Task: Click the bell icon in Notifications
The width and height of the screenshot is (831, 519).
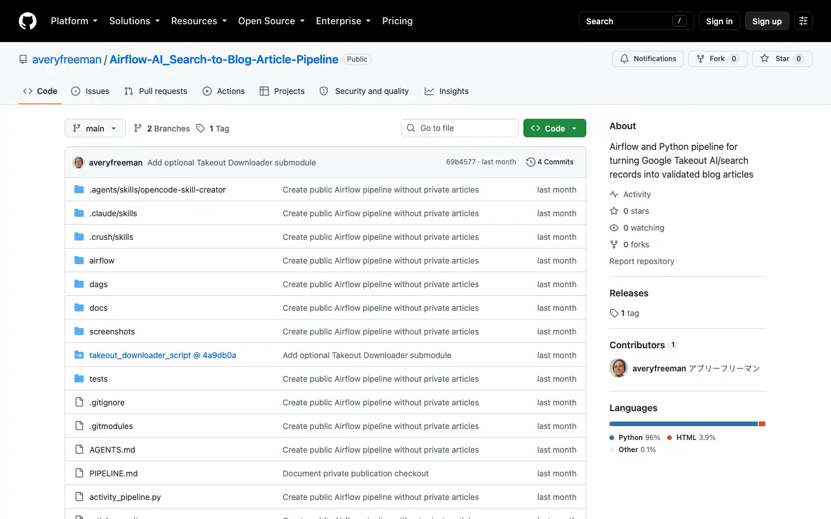Action: point(624,59)
